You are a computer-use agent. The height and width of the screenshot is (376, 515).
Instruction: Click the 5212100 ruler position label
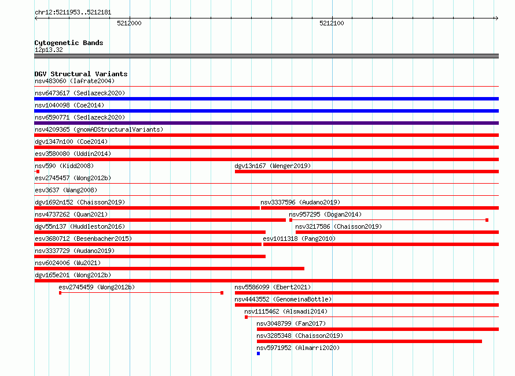[332, 23]
